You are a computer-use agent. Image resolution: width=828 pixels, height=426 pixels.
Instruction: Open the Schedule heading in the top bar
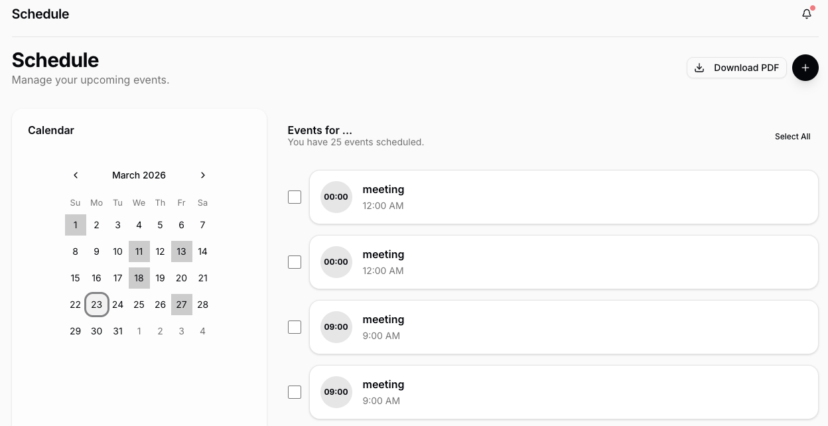coord(40,14)
